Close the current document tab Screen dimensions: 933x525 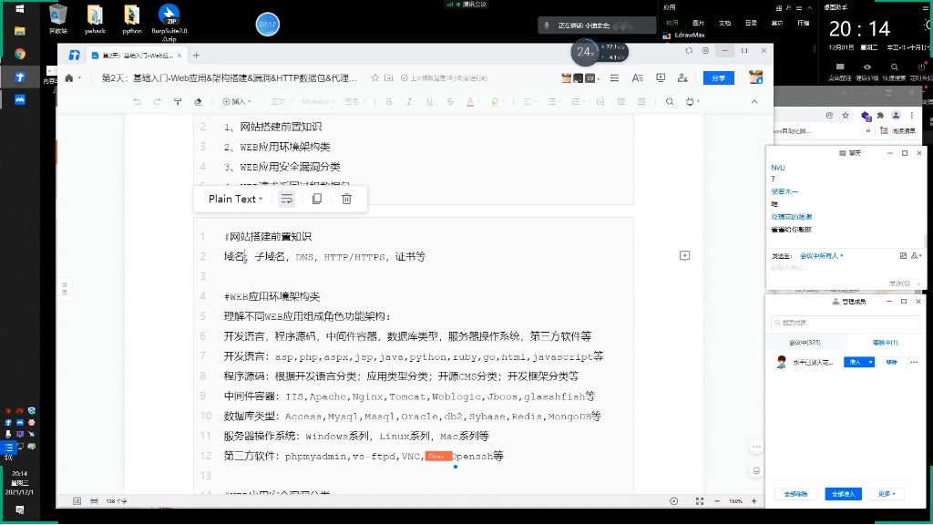[179, 56]
